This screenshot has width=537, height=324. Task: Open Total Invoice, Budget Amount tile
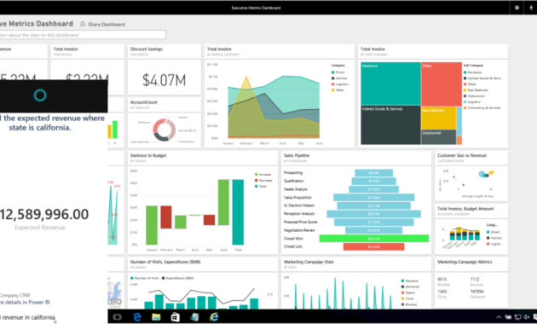[x=471, y=229]
